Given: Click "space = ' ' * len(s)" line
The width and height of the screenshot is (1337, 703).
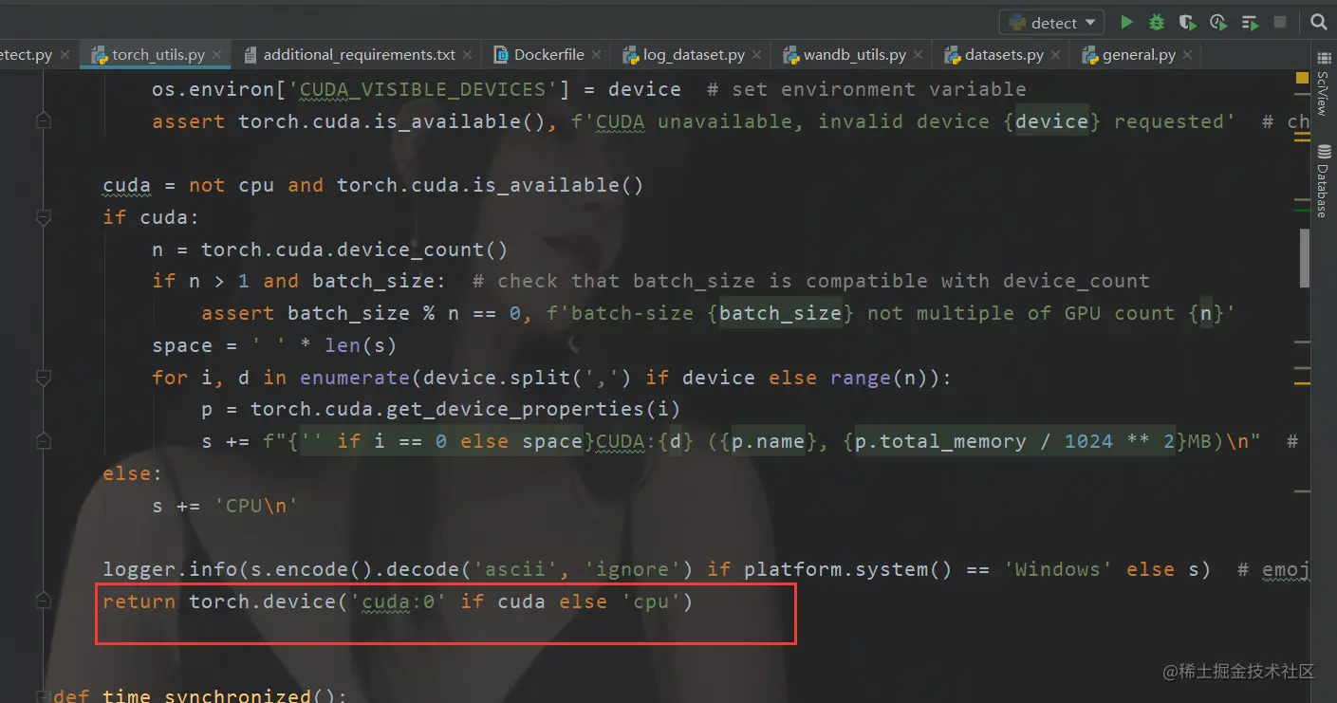Looking at the screenshot, I should pyautogui.click(x=274, y=345).
